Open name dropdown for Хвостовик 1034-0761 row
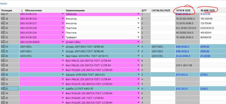 pyautogui.click(x=138, y=56)
